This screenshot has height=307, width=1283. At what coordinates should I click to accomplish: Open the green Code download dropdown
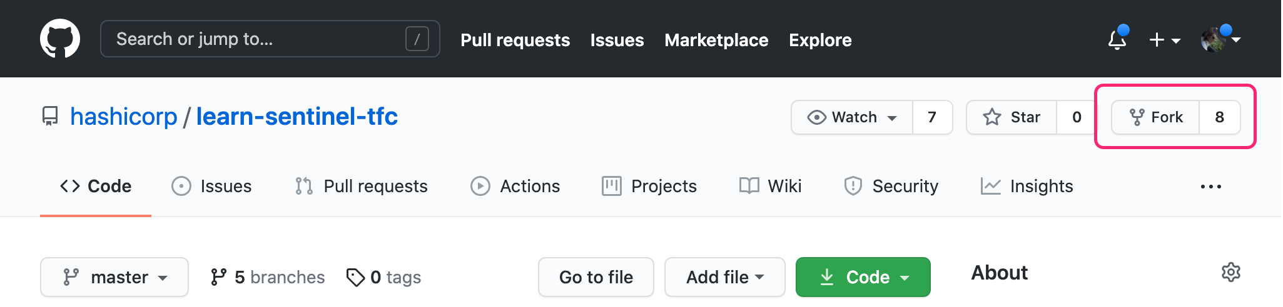pos(863,277)
